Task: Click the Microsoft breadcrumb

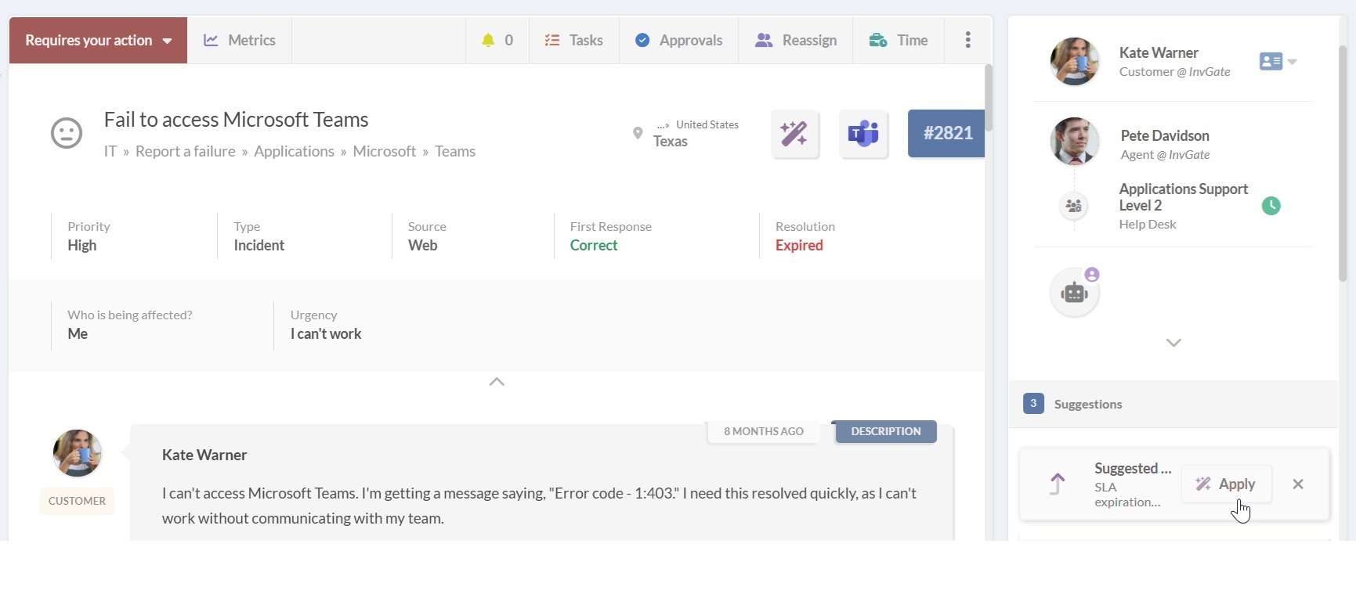Action: [385, 151]
